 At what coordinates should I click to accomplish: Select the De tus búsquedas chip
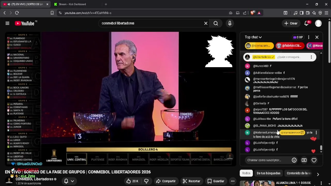tap(268, 173)
